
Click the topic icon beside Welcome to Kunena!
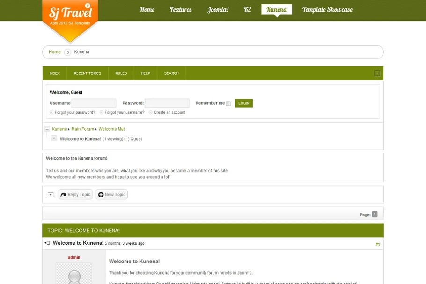tap(54, 138)
